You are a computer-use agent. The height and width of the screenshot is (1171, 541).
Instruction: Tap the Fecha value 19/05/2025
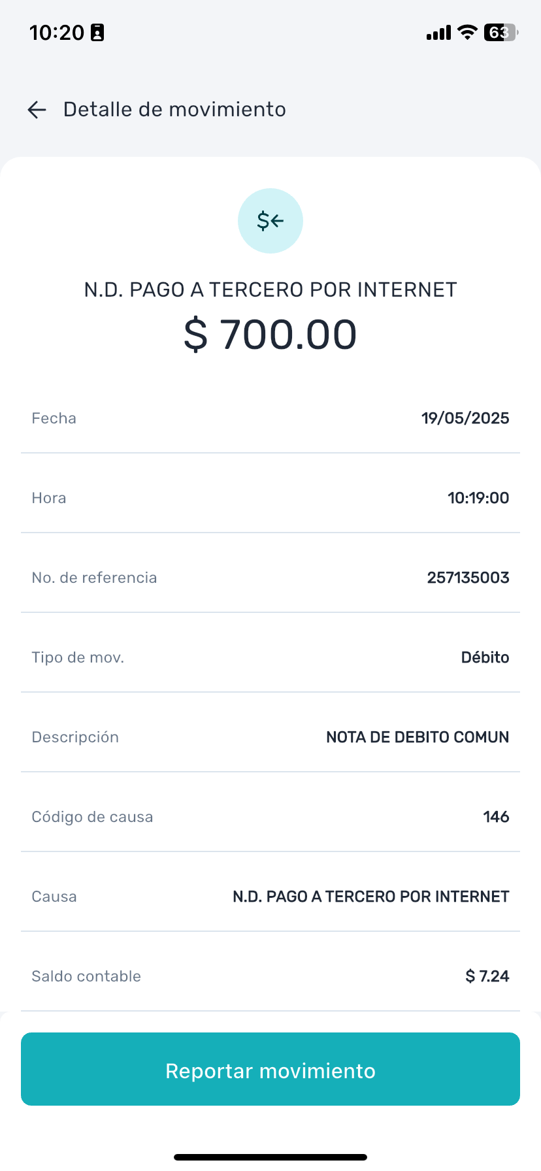[x=465, y=418]
